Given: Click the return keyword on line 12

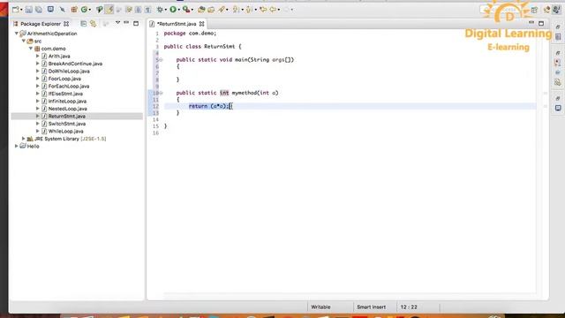Looking at the screenshot, I should pyautogui.click(x=198, y=106).
